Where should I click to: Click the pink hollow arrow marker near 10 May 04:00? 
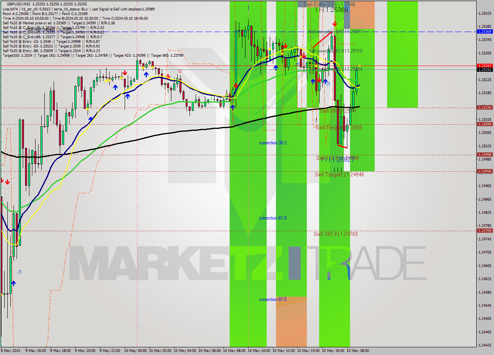pos(180,71)
